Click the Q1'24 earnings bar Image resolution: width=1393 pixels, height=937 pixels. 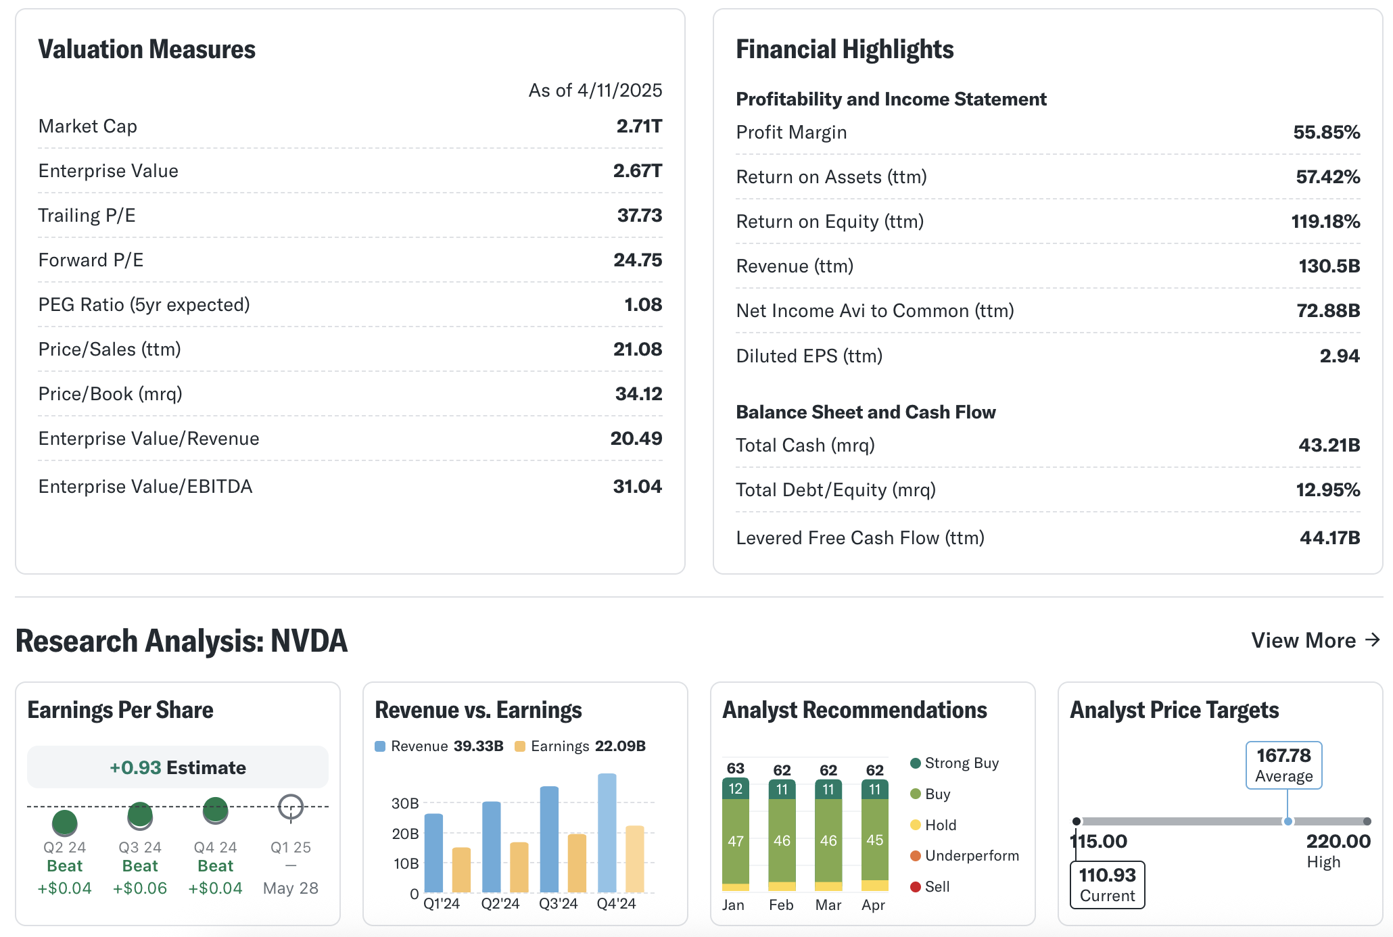pos(461,870)
